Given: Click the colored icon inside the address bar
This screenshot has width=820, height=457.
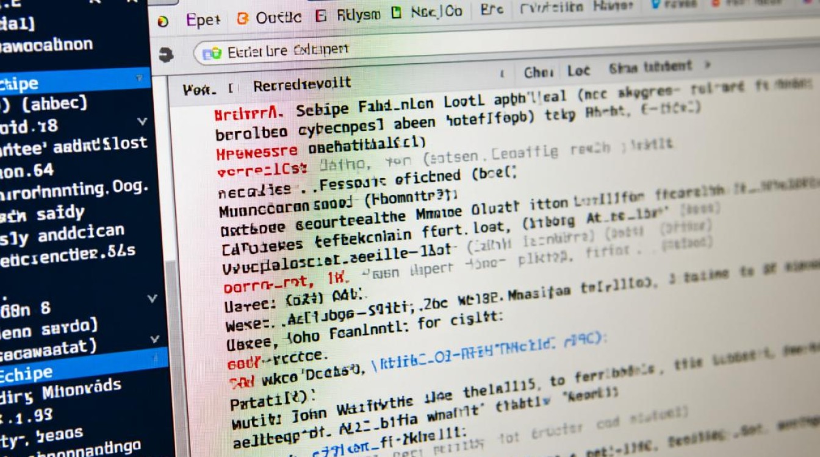Looking at the screenshot, I should 212,53.
